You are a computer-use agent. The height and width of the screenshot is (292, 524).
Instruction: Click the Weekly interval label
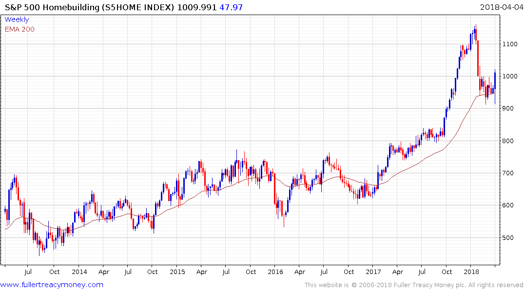17,19
